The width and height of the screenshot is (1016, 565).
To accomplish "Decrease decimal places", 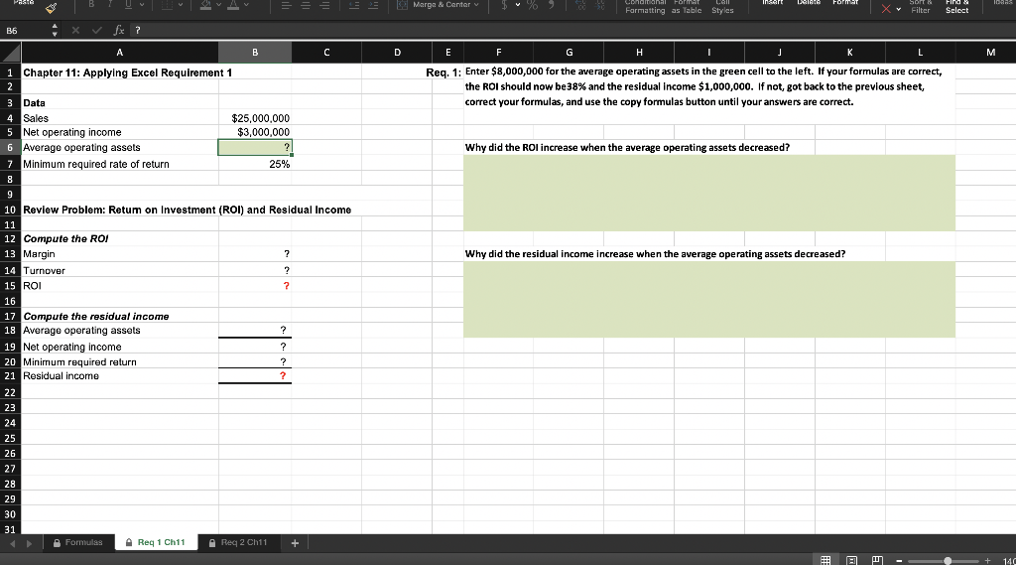I will pos(600,5).
